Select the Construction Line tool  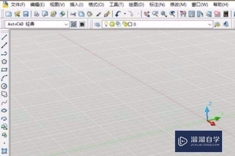coord(4,45)
